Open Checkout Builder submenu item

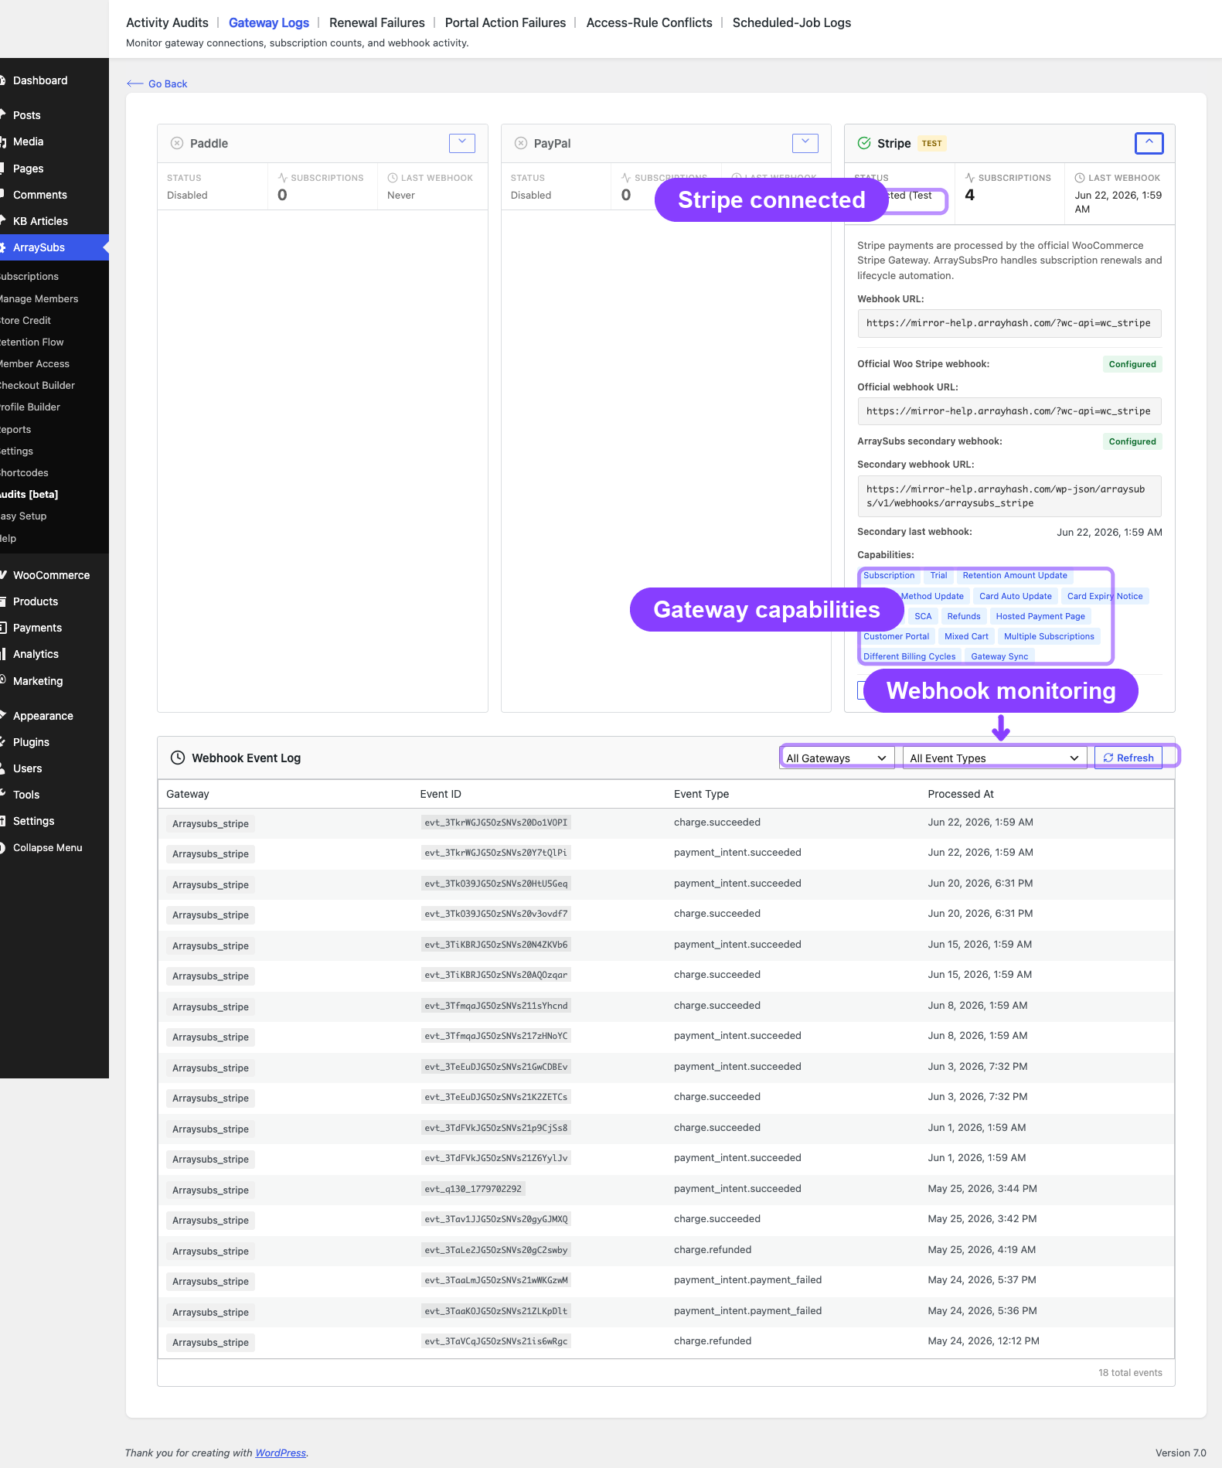coord(54,385)
